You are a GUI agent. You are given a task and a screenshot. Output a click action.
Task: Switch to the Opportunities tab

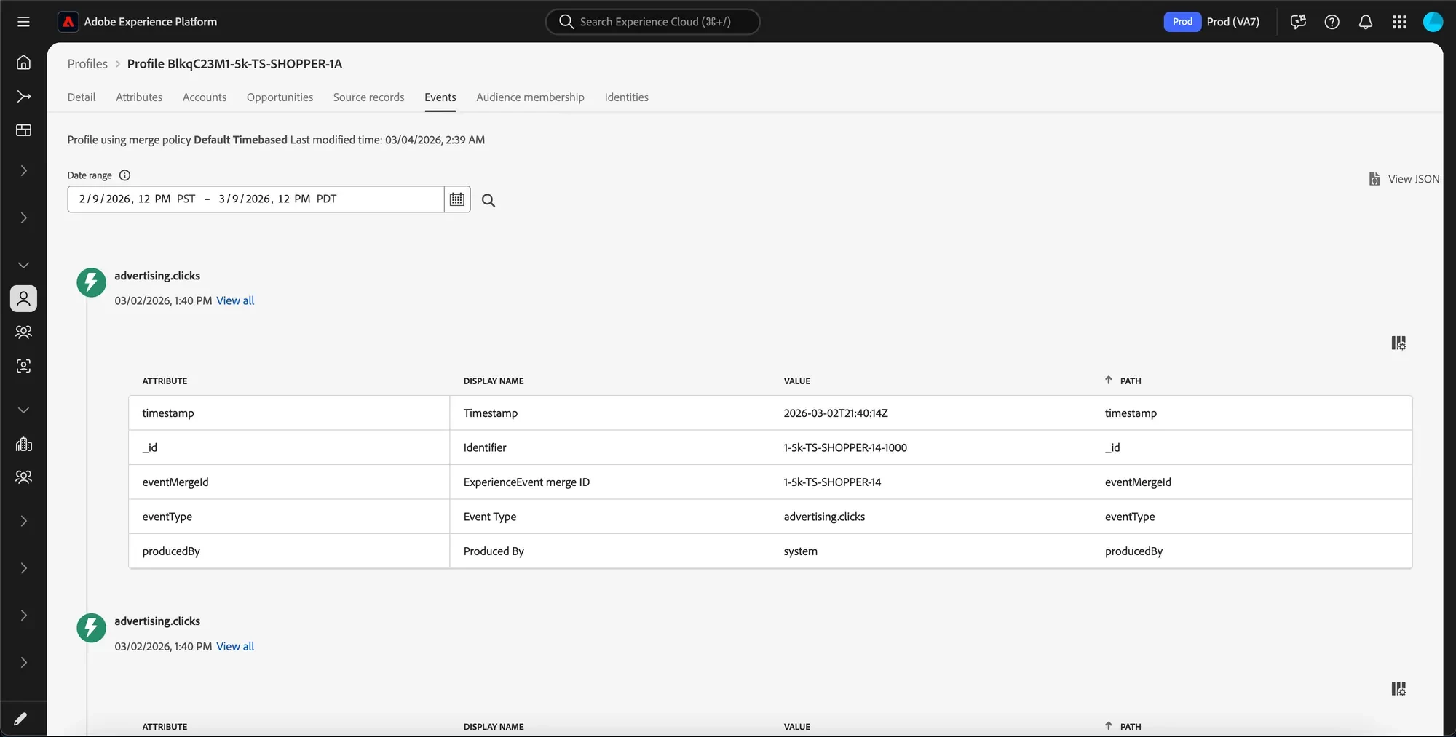pos(280,97)
